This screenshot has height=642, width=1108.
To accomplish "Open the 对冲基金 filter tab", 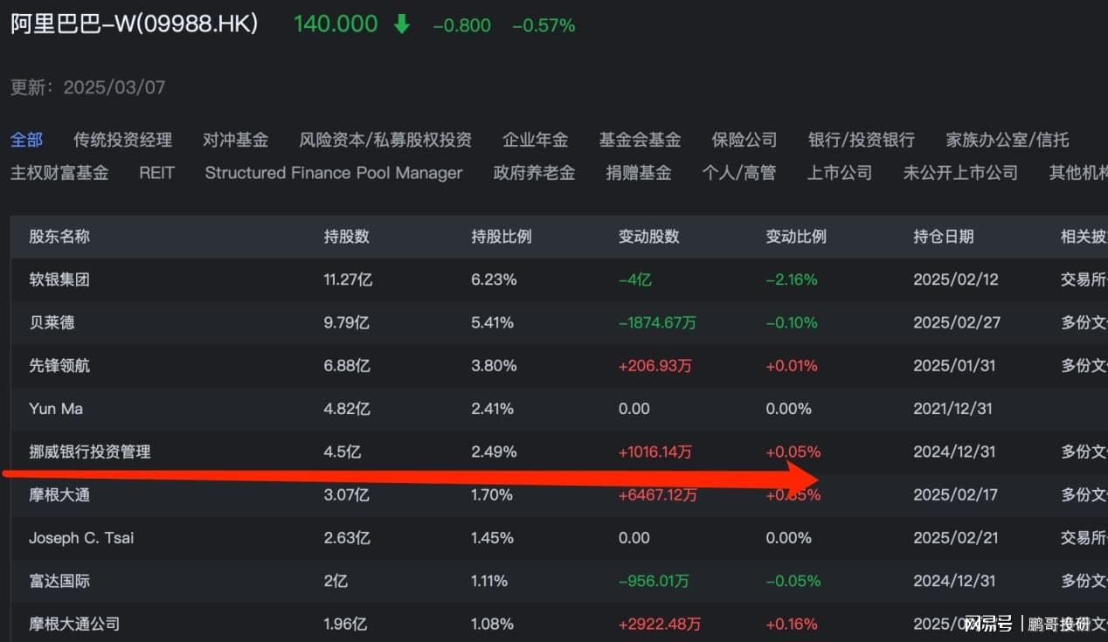I will (x=235, y=140).
